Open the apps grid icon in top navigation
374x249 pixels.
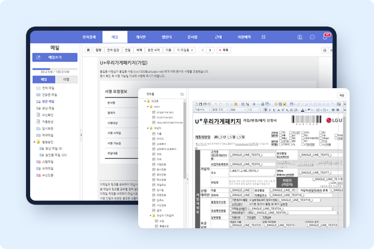[263, 37]
